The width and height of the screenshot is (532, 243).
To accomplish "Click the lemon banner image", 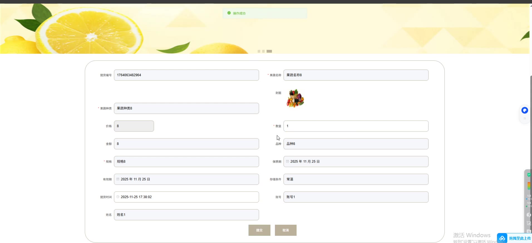I will pyautogui.click(x=265, y=29).
